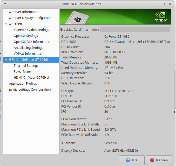The height and width of the screenshot is (166, 176).
Task: Click the IRQ value 30
Action: [x=106, y=111]
